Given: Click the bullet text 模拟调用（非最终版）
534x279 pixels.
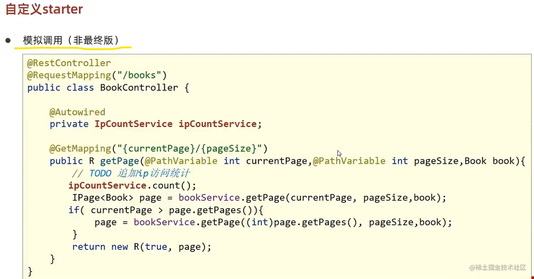Looking at the screenshot, I should (x=71, y=40).
